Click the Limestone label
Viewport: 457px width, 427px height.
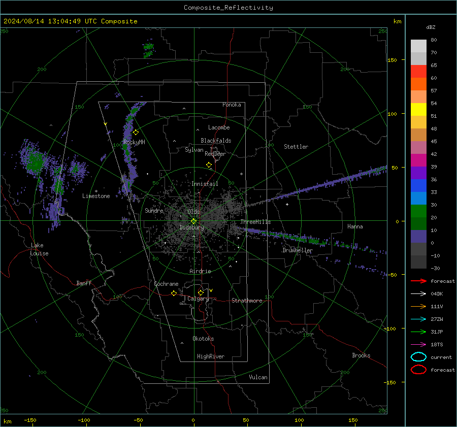(96, 196)
